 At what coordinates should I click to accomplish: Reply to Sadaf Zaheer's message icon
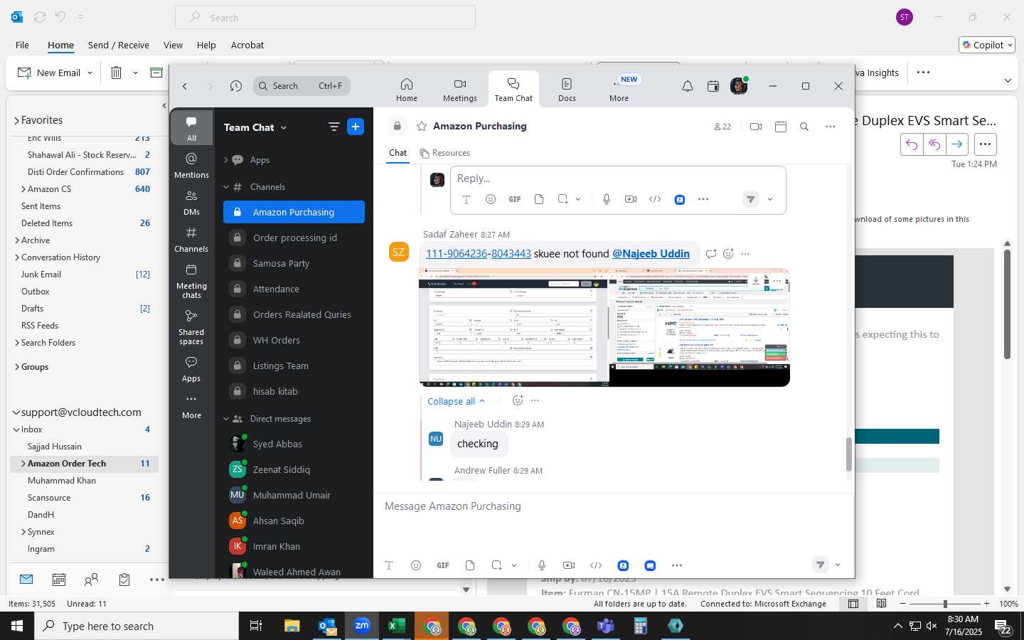point(711,254)
